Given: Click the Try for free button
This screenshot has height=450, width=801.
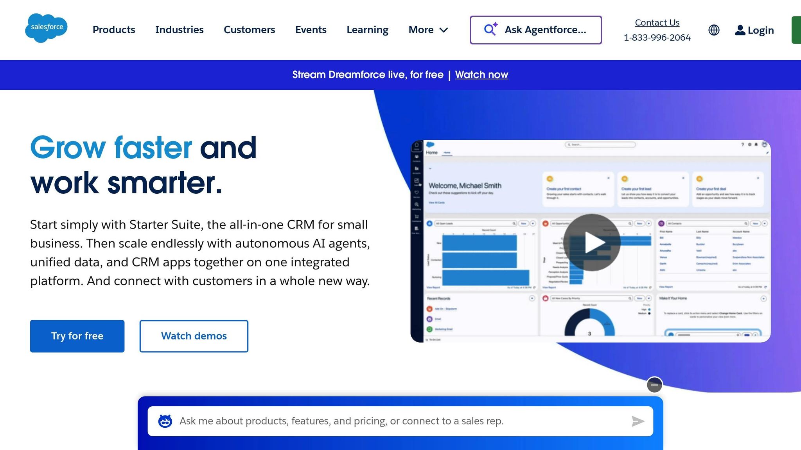Looking at the screenshot, I should tap(77, 336).
